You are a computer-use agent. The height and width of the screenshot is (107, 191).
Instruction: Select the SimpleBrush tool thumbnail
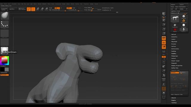(184, 21)
